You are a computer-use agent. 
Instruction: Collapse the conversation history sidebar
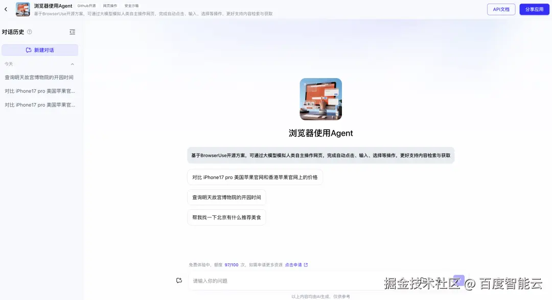point(72,32)
